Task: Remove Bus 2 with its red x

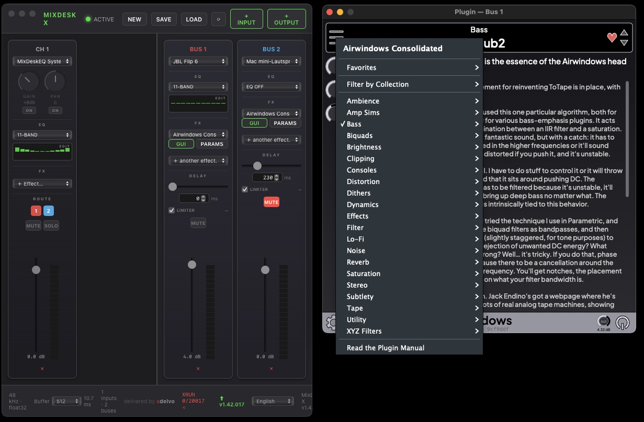Action: point(272,369)
